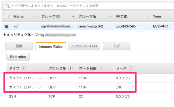
Task: Open VPC ID column dropdown arrow
Action: click(148, 16)
